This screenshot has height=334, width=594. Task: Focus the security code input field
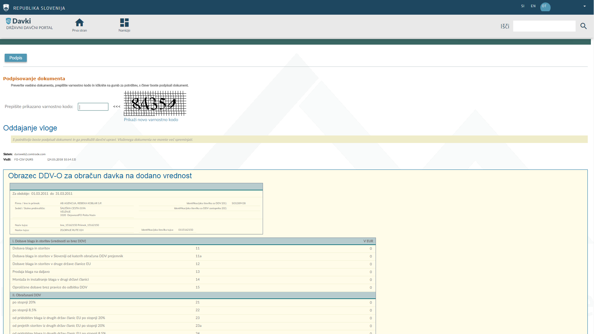point(93,107)
